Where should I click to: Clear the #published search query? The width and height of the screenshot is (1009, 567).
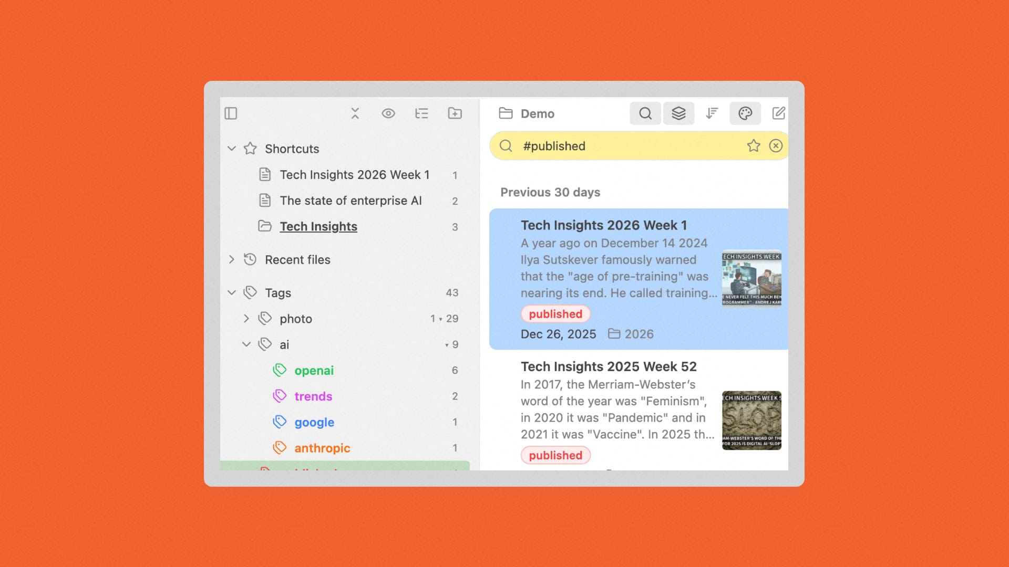click(x=776, y=146)
